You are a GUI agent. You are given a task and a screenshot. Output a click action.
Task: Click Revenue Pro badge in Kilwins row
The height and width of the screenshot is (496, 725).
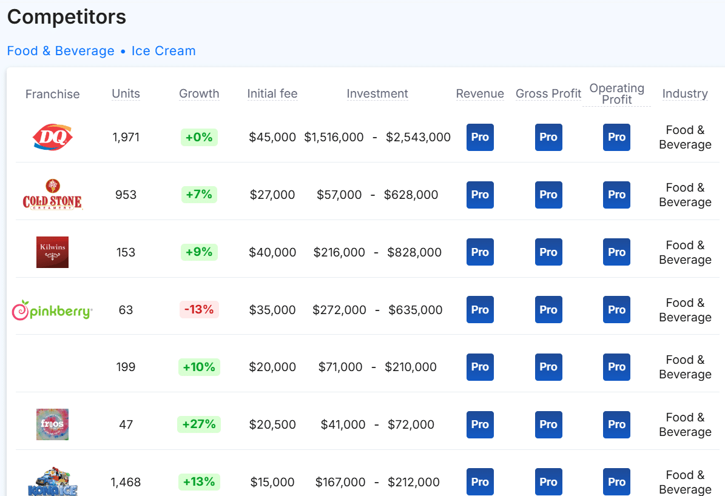coord(480,252)
